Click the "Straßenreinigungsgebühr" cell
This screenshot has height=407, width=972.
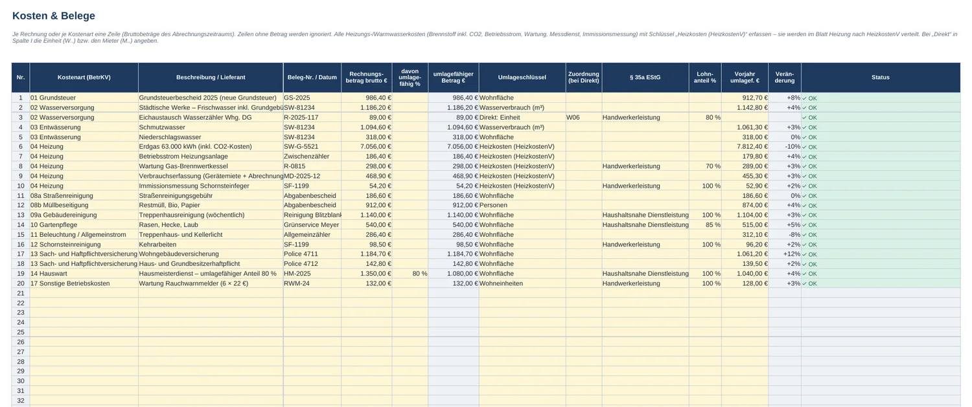pyautogui.click(x=211, y=195)
